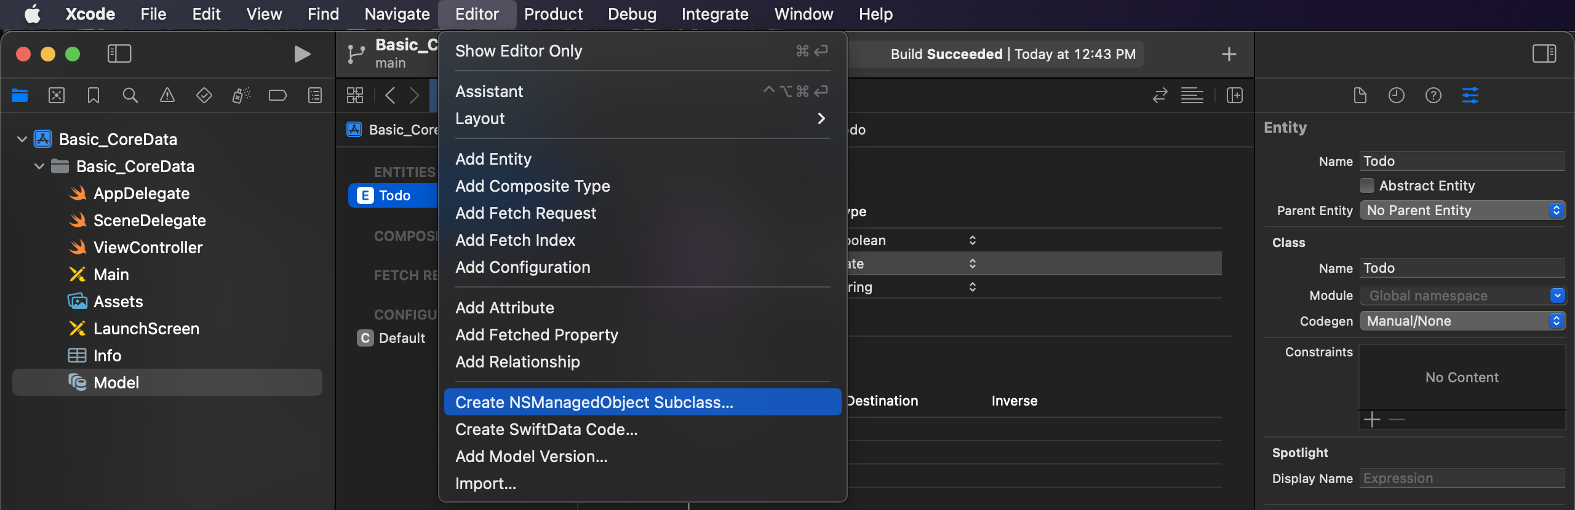The height and width of the screenshot is (510, 1575).
Task: Click the plus button in toolbar
Action: [1229, 54]
